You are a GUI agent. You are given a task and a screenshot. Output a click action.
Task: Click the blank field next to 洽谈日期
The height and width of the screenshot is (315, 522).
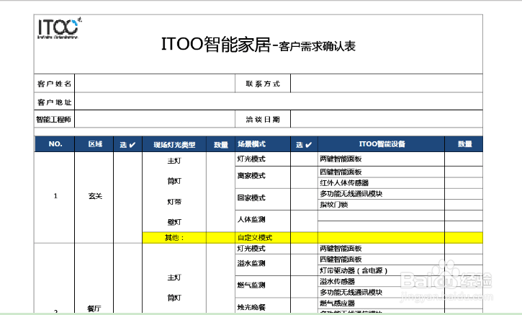[387, 119]
